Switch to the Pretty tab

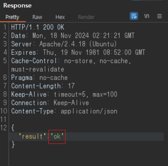tap(12, 17)
